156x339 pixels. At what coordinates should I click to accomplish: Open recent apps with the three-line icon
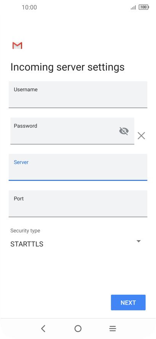pyautogui.click(x=113, y=329)
